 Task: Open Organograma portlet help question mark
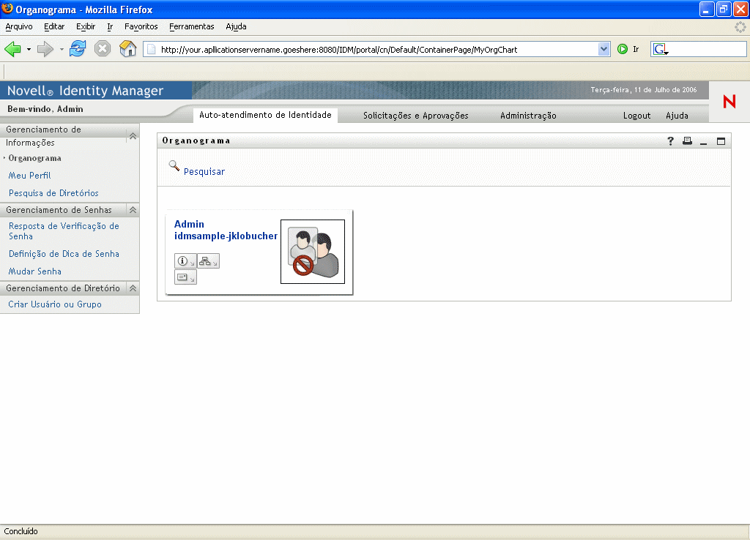[671, 141]
